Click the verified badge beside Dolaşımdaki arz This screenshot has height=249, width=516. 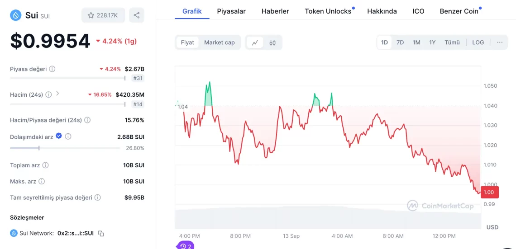[x=59, y=136]
